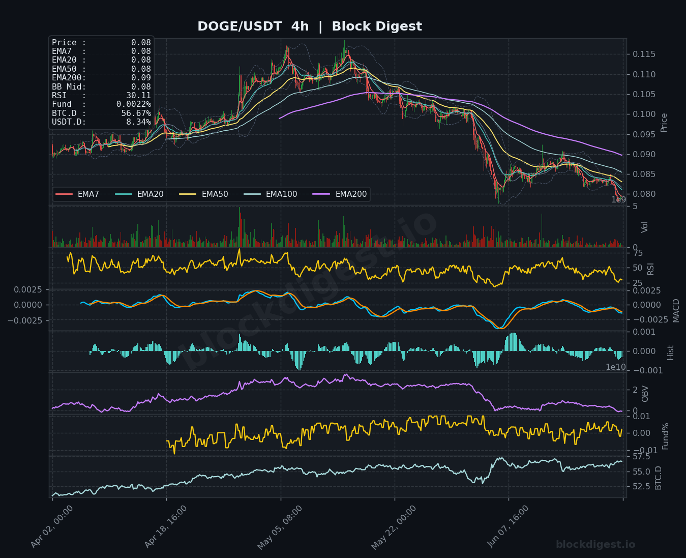This screenshot has width=686, height=558.
Task: Click the RSI 30.11 value in info box
Action: (x=138, y=96)
